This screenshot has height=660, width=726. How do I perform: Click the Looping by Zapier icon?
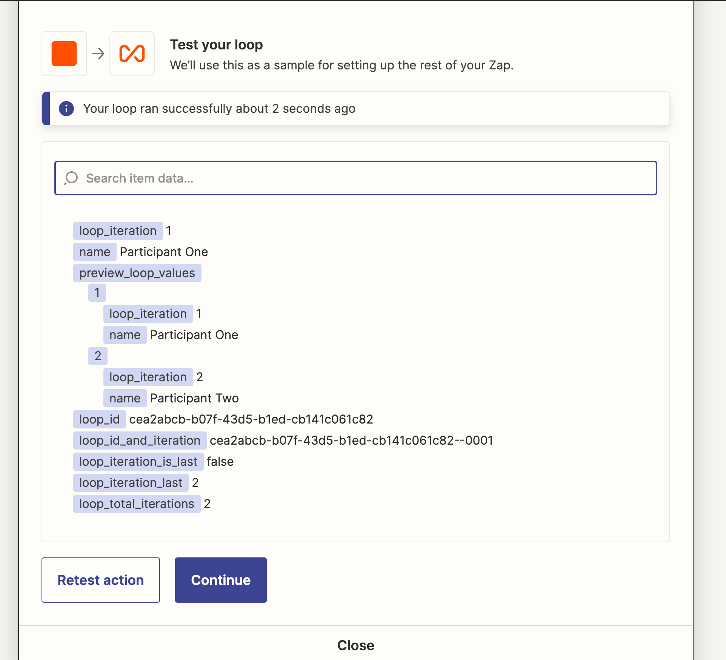coord(132,54)
